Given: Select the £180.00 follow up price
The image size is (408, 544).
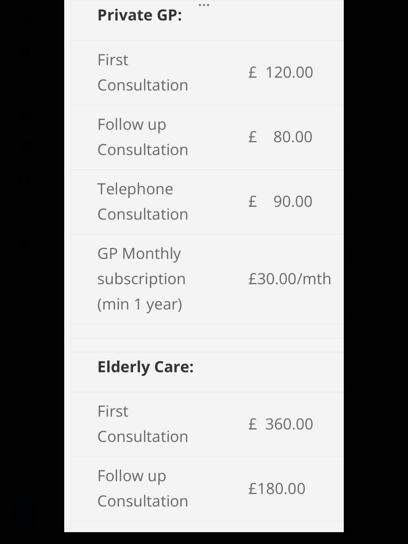Looking at the screenshot, I should click(x=277, y=488).
